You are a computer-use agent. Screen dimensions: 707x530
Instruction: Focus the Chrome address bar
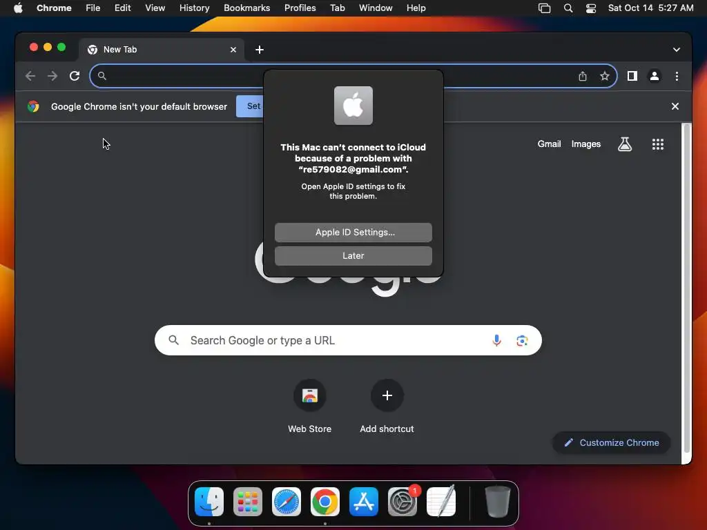point(353,76)
